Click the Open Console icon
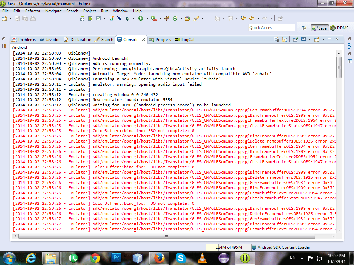Image resolution: width=354 pixels, height=265 pixels. pos(317,39)
